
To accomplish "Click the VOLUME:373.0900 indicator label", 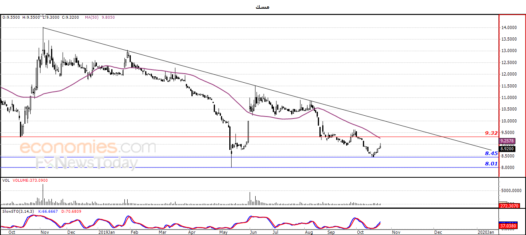I will (30, 180).
